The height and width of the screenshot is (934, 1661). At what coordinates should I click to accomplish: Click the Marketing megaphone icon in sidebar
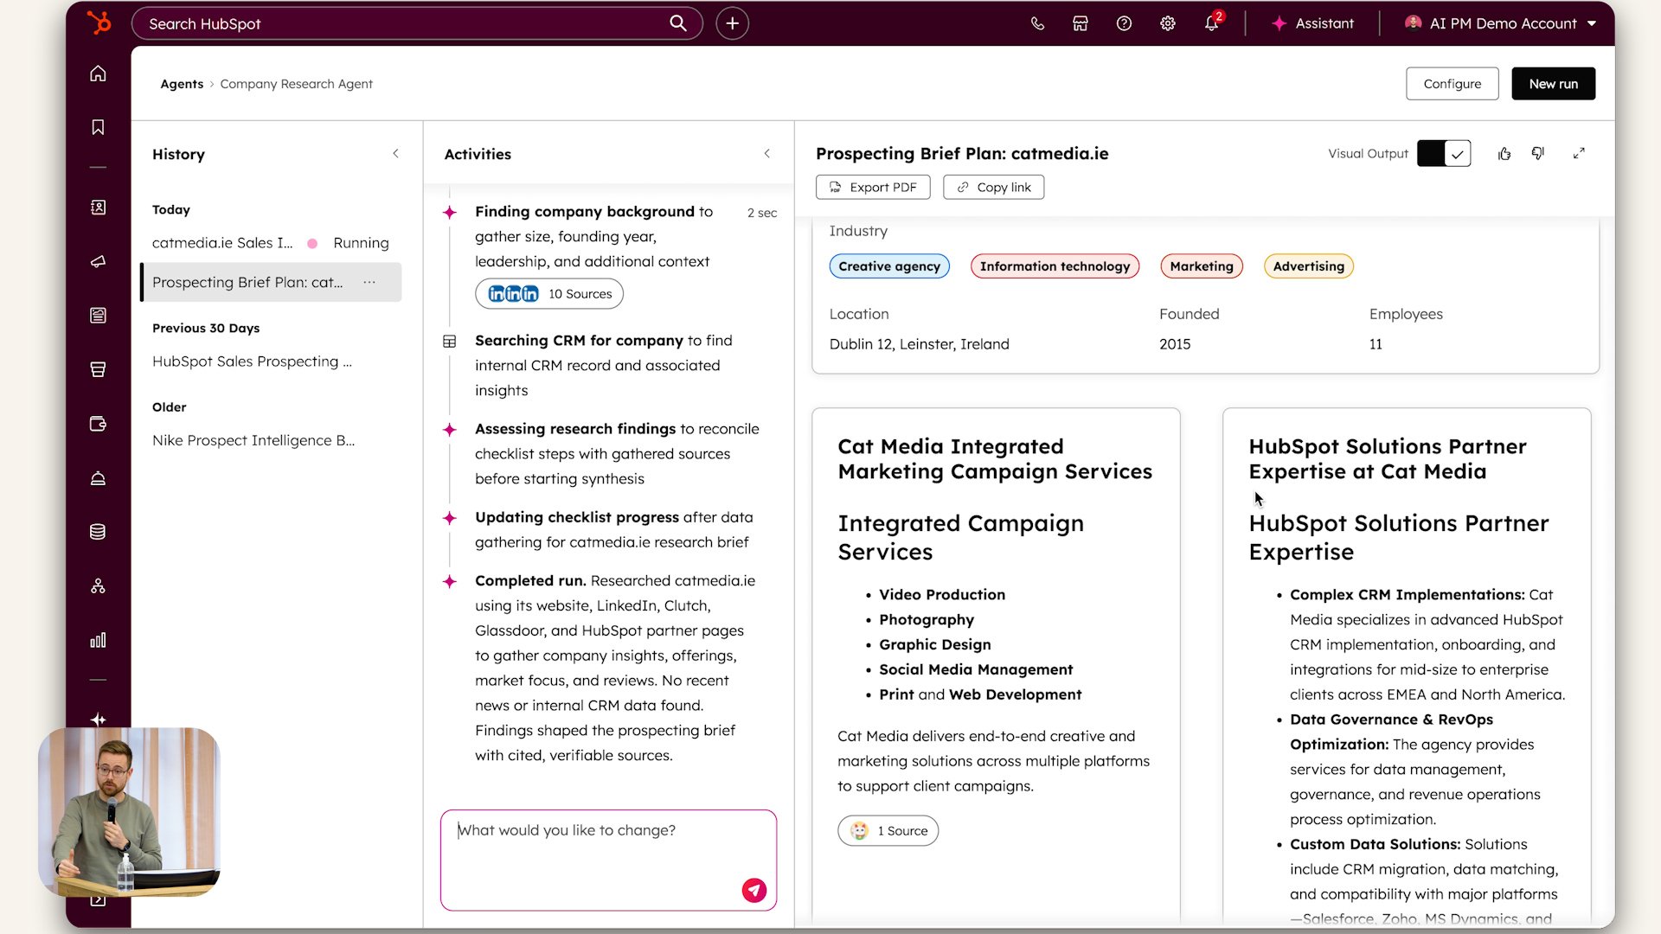coord(98,261)
